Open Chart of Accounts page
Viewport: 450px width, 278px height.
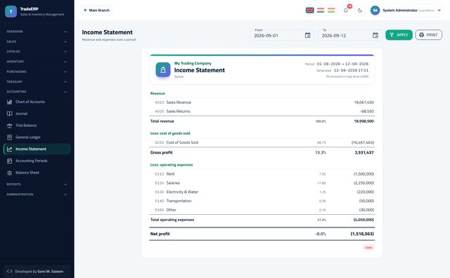37,102
